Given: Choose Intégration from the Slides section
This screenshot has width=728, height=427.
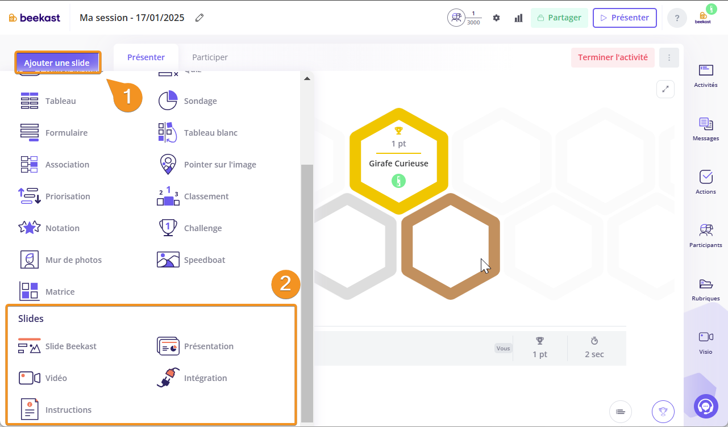Looking at the screenshot, I should [x=205, y=378].
